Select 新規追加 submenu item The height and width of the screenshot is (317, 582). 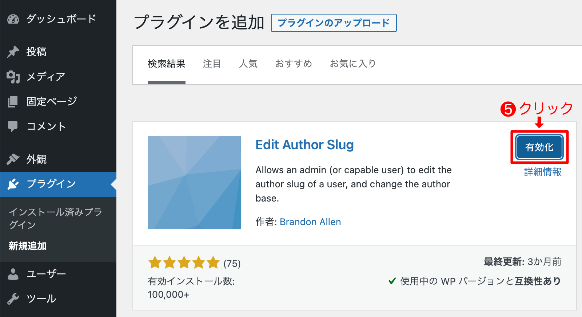click(28, 246)
